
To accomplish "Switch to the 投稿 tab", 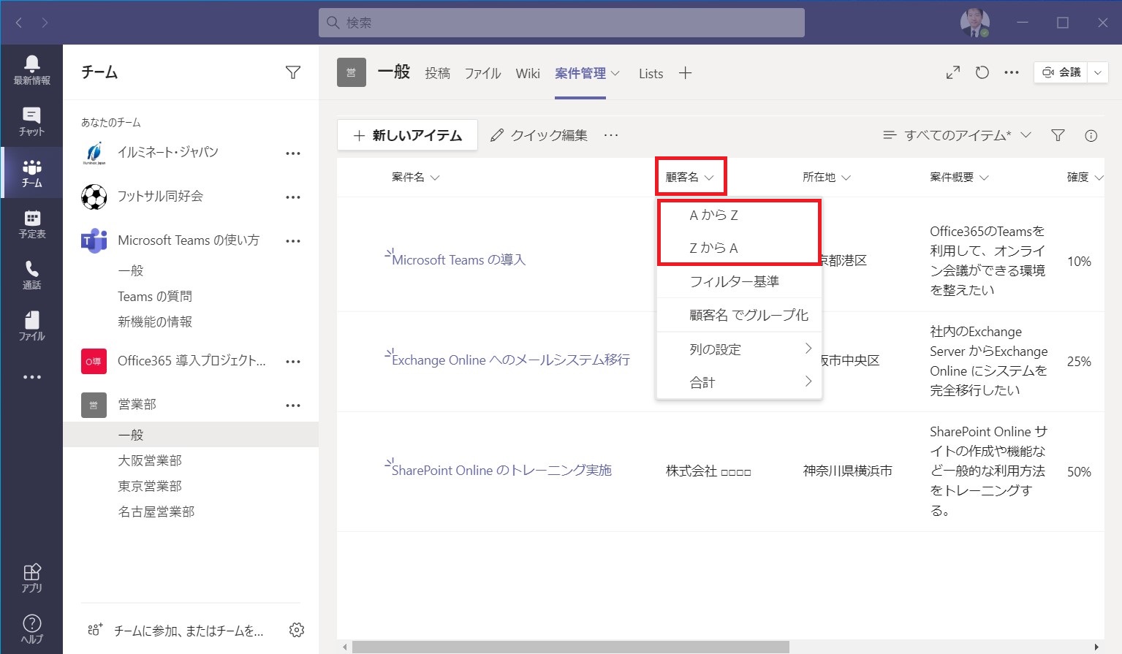I will point(438,73).
